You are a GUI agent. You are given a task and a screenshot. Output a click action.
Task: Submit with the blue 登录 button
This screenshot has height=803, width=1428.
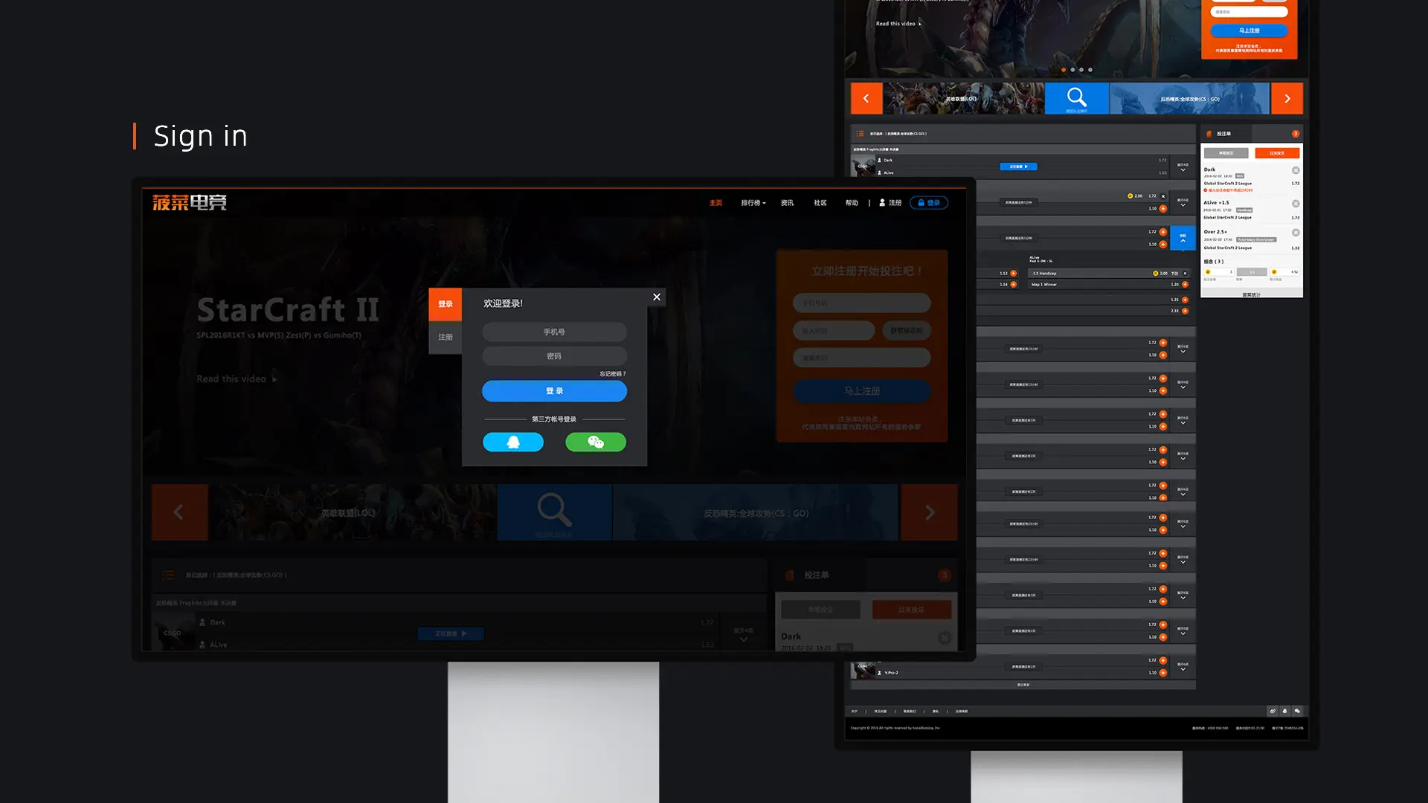coord(554,391)
